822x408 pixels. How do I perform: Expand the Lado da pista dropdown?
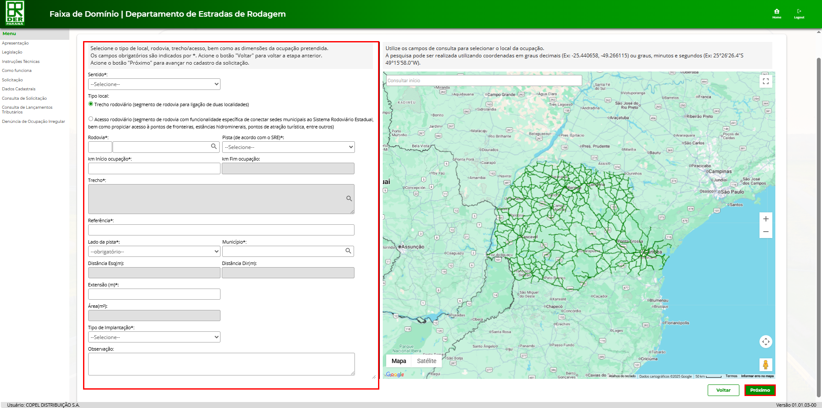154,252
